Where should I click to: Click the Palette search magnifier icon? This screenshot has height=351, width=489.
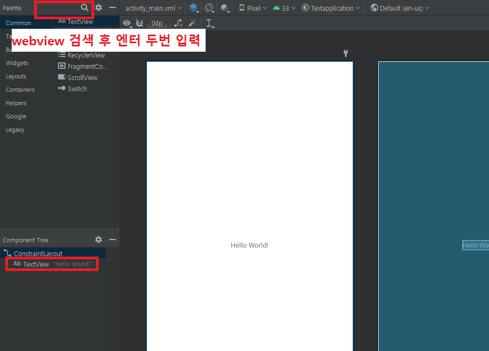point(85,7)
